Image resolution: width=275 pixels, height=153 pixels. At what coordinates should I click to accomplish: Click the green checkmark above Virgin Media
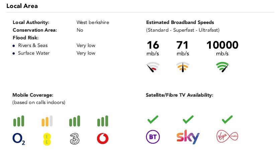pyautogui.click(x=227, y=119)
